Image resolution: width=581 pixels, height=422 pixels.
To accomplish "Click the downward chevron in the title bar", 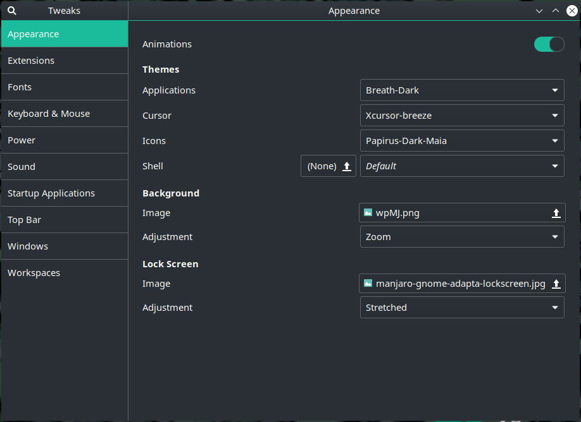I will point(539,11).
